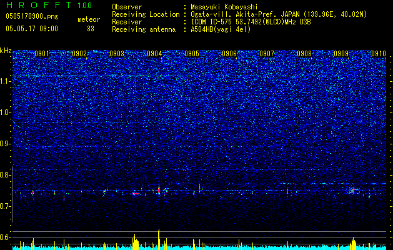
Task: Click the 0908 time marker
Action: 304,54
